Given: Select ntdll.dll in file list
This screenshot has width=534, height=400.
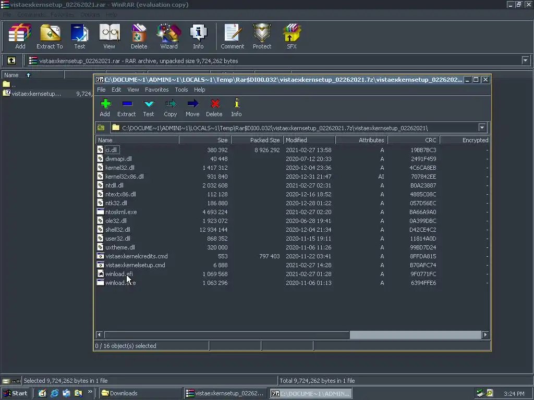Looking at the screenshot, I should [x=114, y=185].
